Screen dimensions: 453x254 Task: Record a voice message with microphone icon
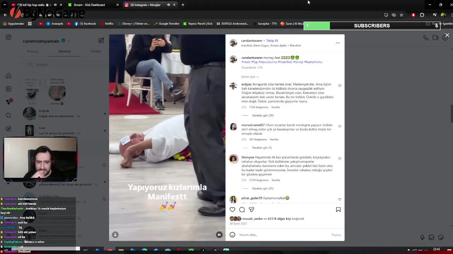[x=422, y=237]
